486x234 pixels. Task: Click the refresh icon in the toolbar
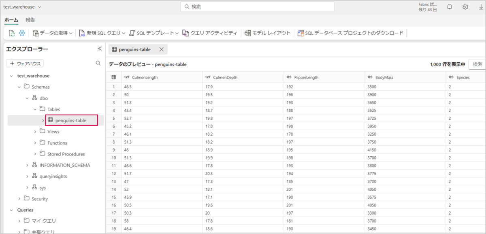12,33
